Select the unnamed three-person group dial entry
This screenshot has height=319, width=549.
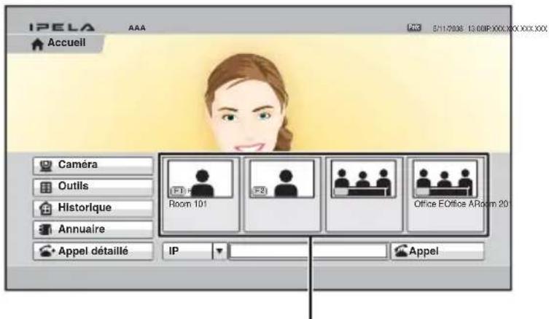click(x=364, y=195)
